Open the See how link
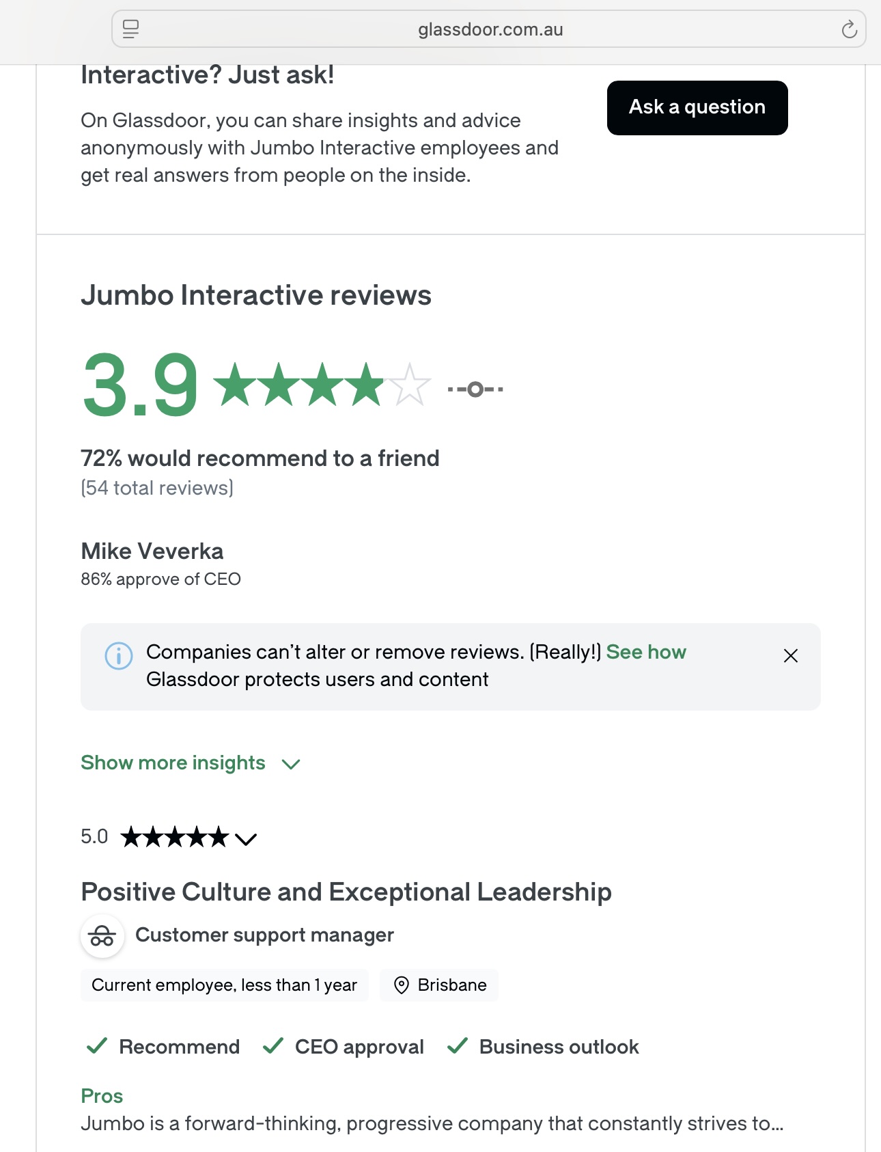 (645, 652)
